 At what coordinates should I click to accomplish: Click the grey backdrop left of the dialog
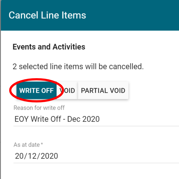1,108
